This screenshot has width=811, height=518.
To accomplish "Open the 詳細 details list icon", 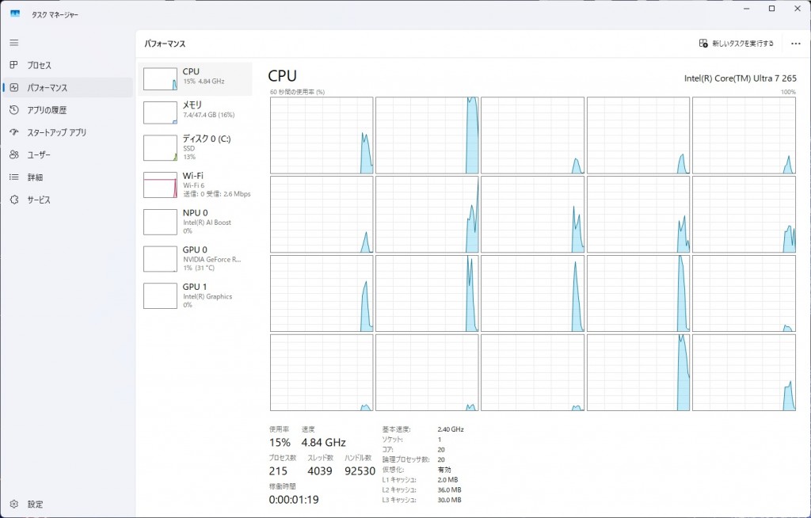I will tap(13, 177).
